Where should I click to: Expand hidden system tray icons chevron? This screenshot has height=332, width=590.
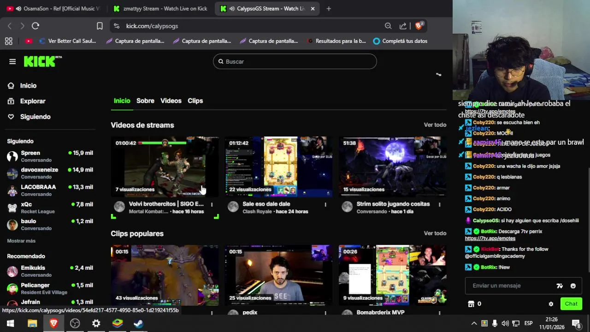coord(473,323)
